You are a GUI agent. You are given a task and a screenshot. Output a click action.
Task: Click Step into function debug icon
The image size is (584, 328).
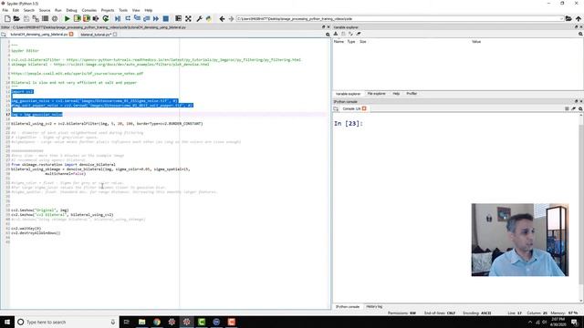click(x=137, y=18)
